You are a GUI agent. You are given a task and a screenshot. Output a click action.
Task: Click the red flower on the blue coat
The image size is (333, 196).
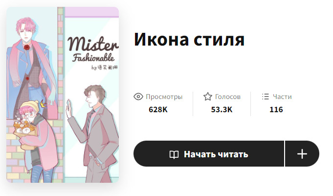click(27, 47)
